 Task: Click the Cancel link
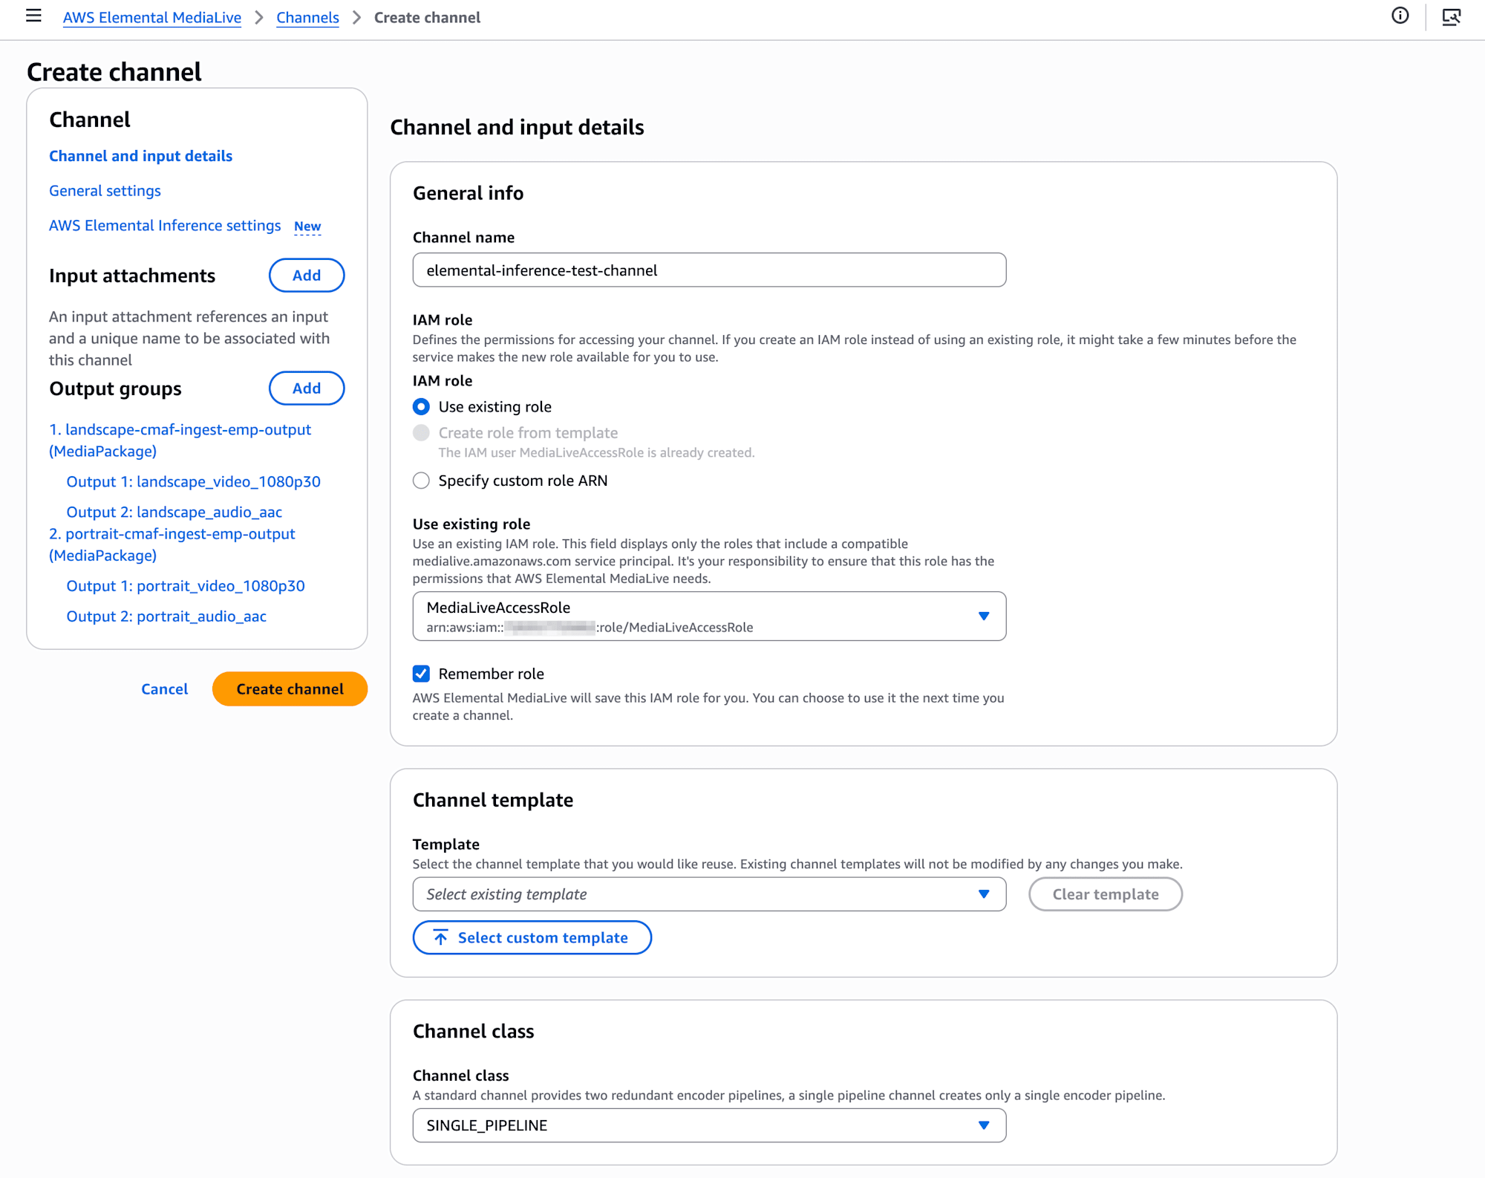pyautogui.click(x=164, y=689)
